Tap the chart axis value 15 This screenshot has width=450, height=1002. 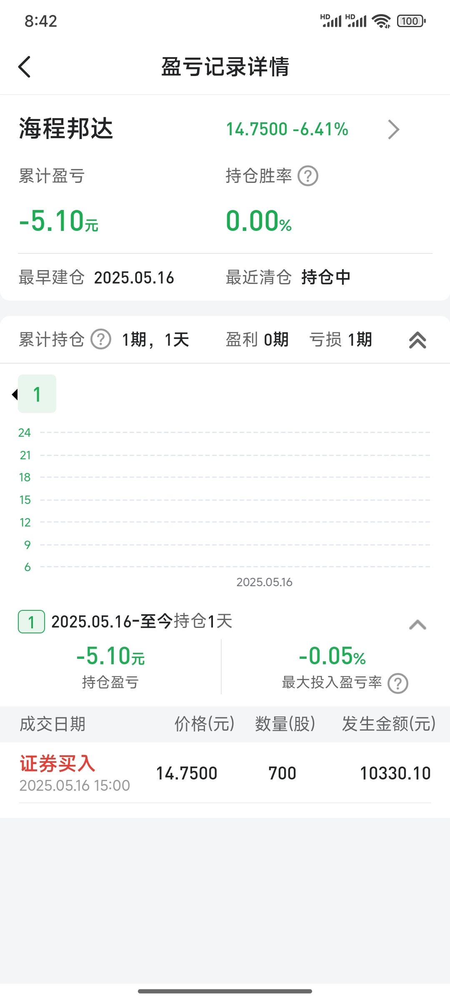pos(25,500)
